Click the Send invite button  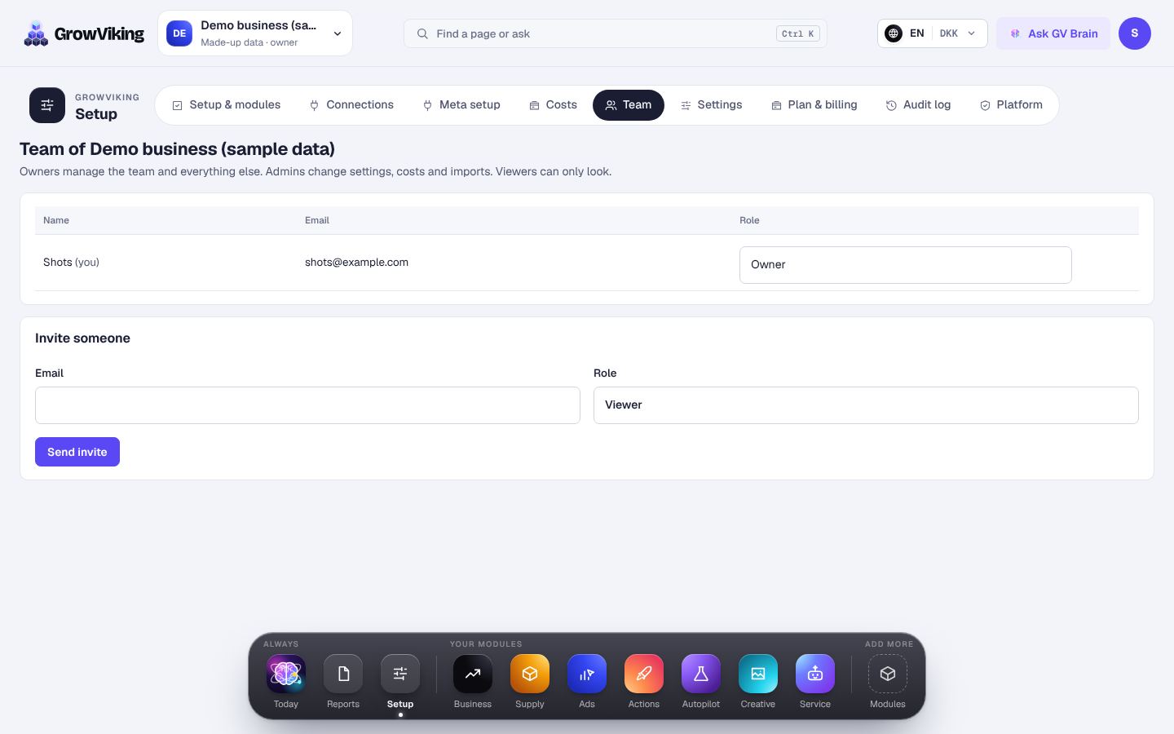(77, 452)
